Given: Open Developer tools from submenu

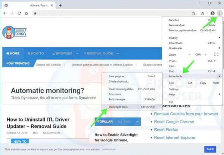Looking at the screenshot, I should coord(132,107).
